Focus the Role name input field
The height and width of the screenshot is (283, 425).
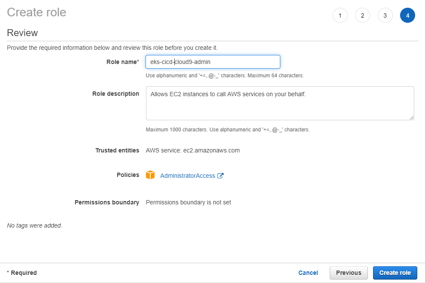click(x=213, y=62)
